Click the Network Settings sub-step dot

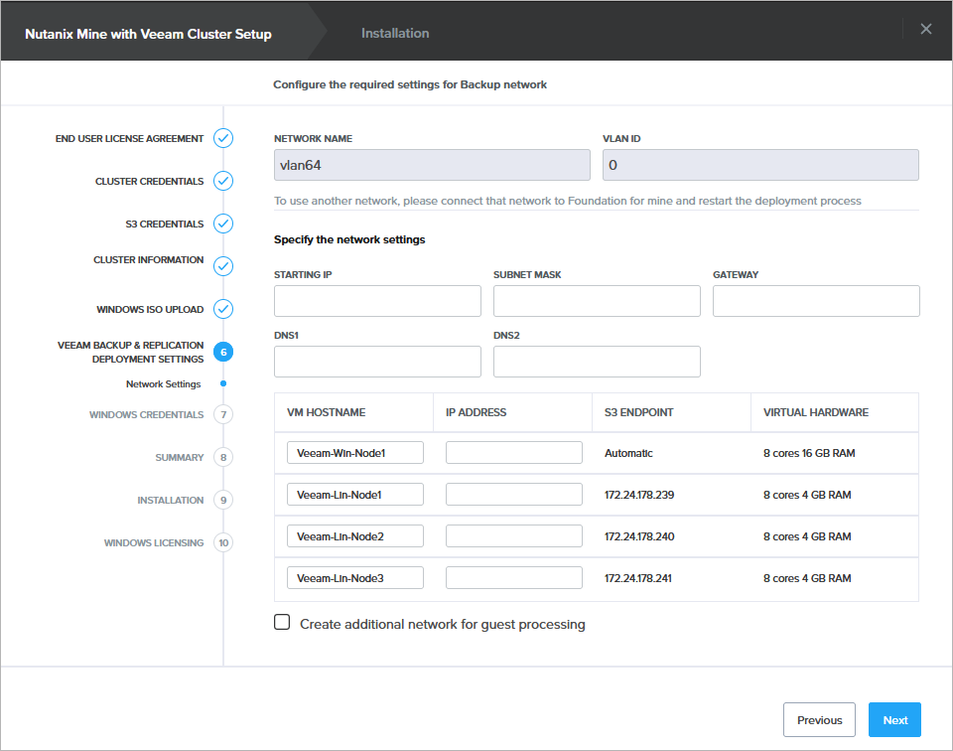pos(223,383)
